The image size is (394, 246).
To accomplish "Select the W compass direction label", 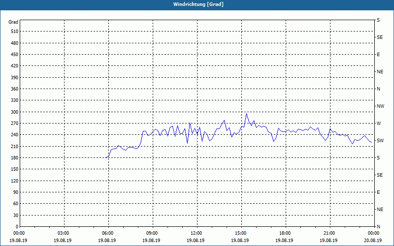I will (379, 123).
